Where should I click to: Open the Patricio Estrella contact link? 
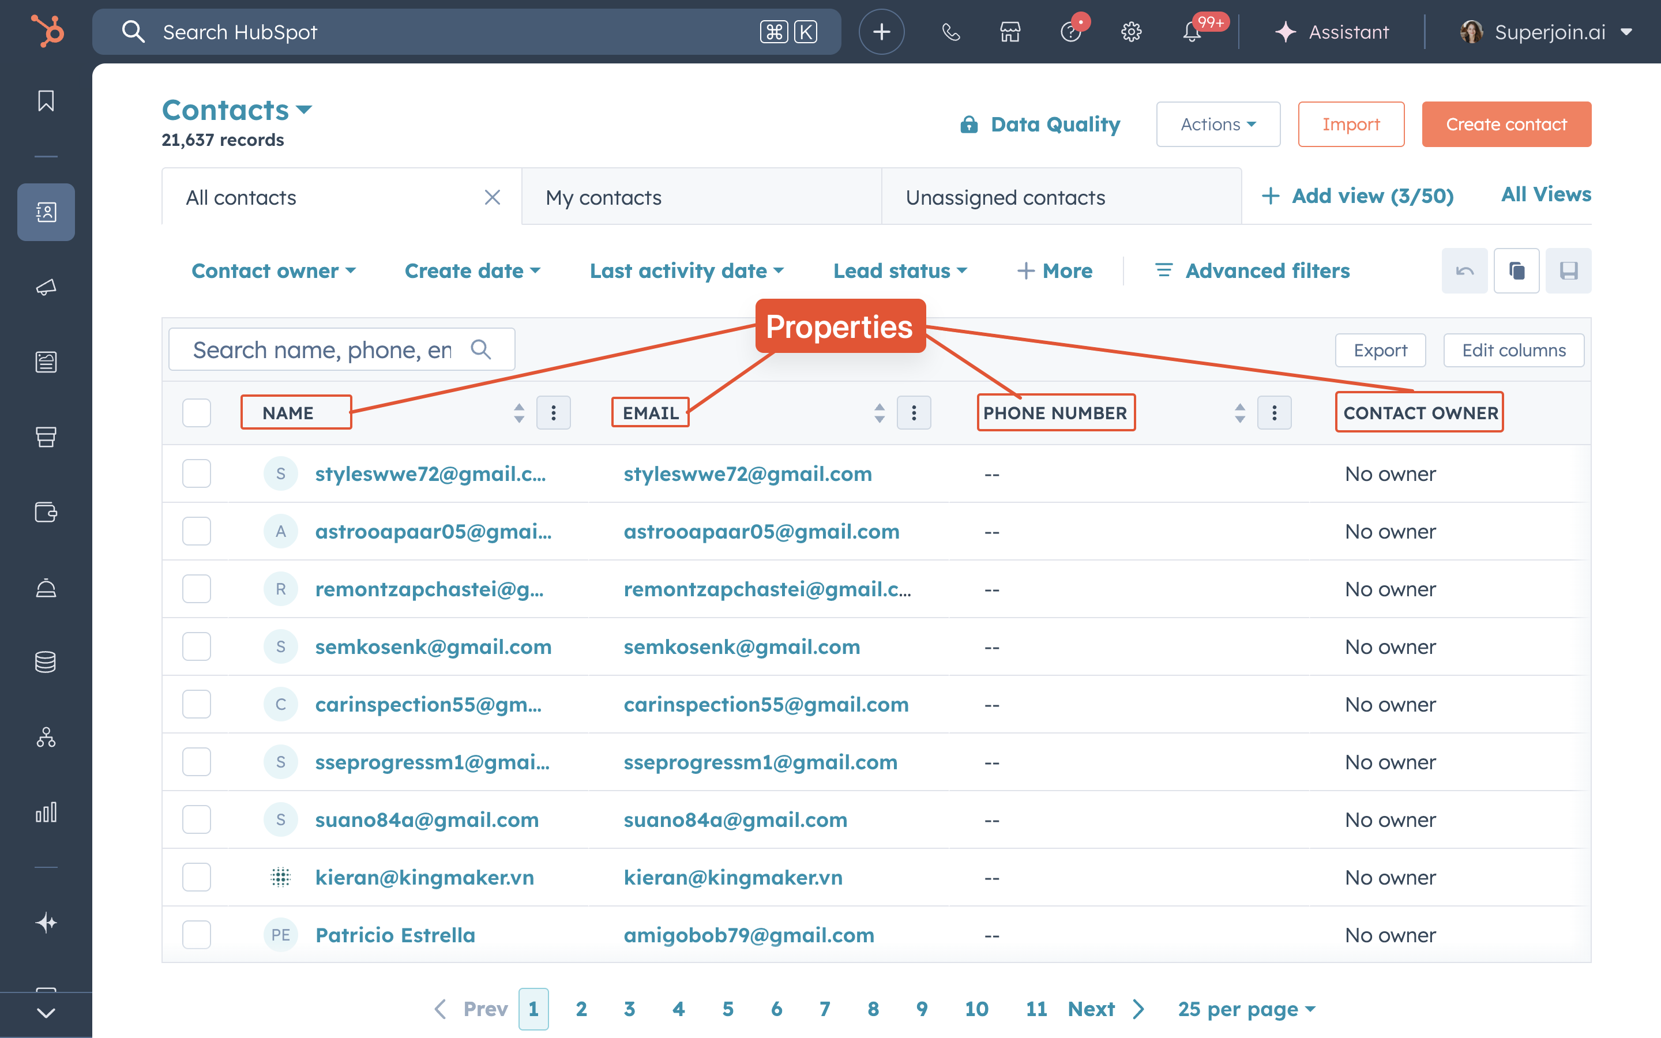click(394, 935)
